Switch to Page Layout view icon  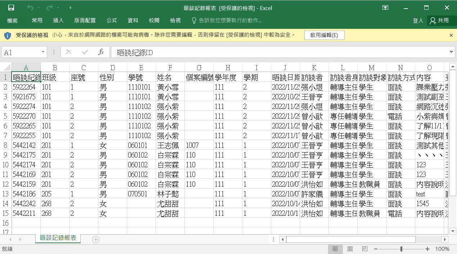point(350,249)
